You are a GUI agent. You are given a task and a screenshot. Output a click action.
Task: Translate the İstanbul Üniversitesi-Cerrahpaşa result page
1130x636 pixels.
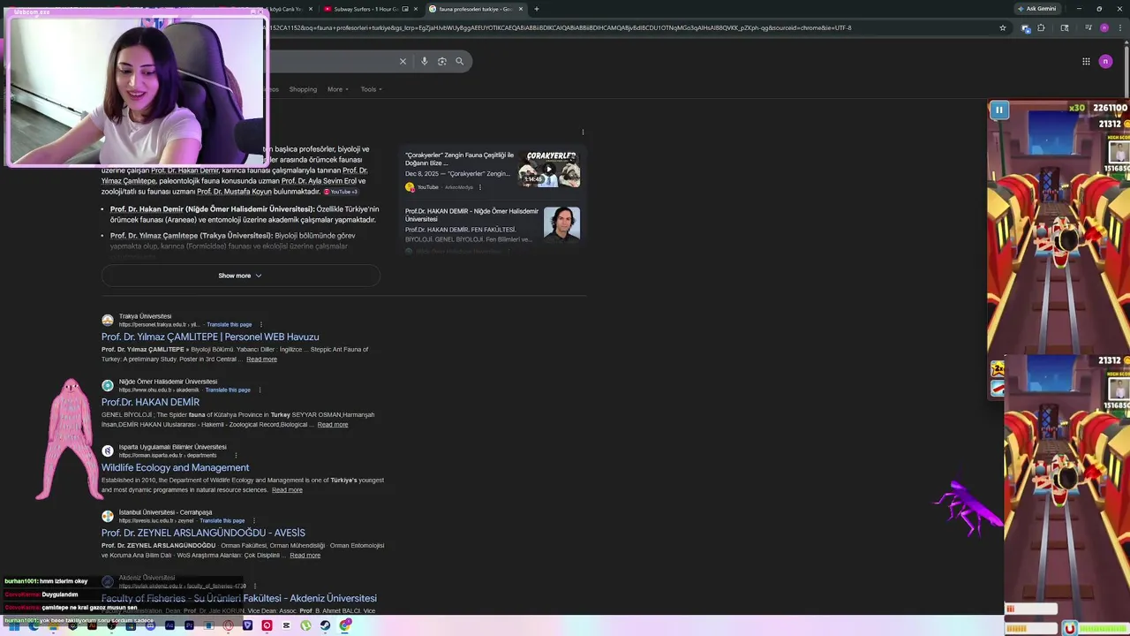point(222,520)
